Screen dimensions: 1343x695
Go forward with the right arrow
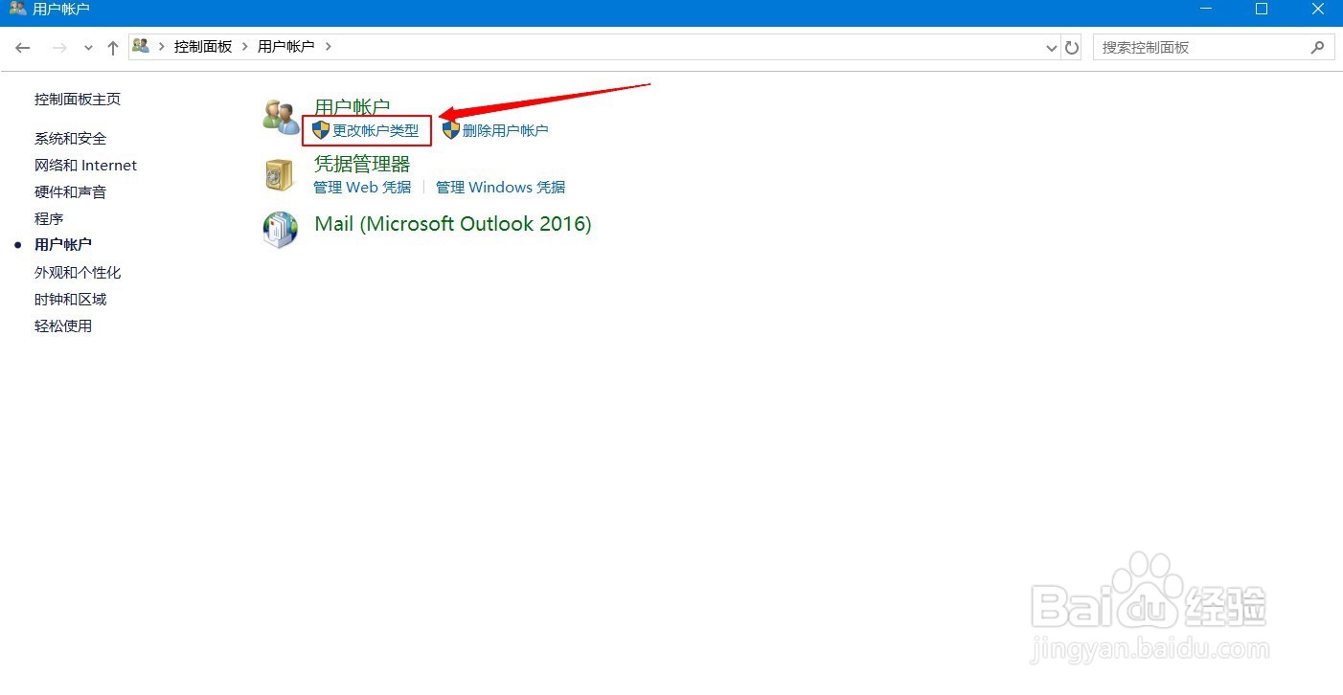[x=59, y=47]
